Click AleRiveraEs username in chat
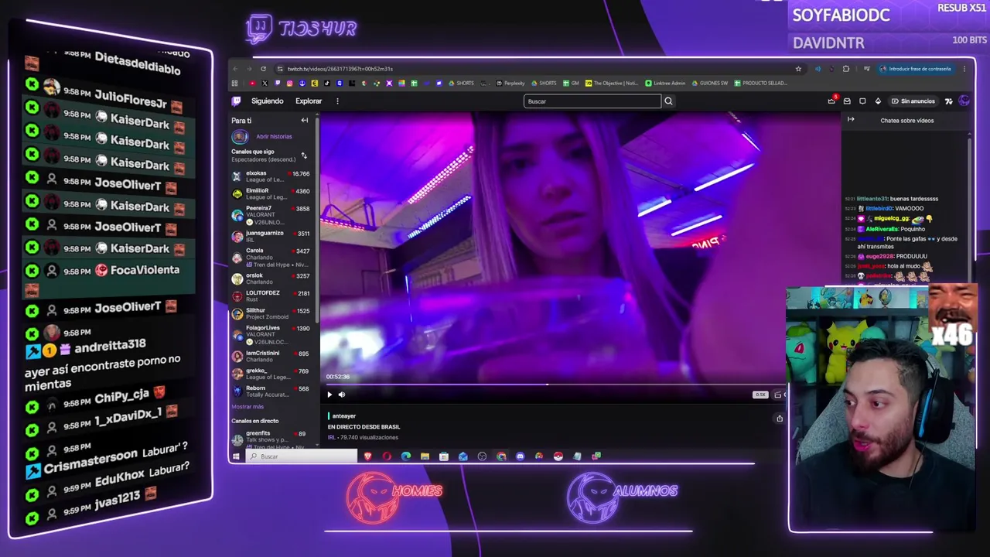 (x=882, y=229)
